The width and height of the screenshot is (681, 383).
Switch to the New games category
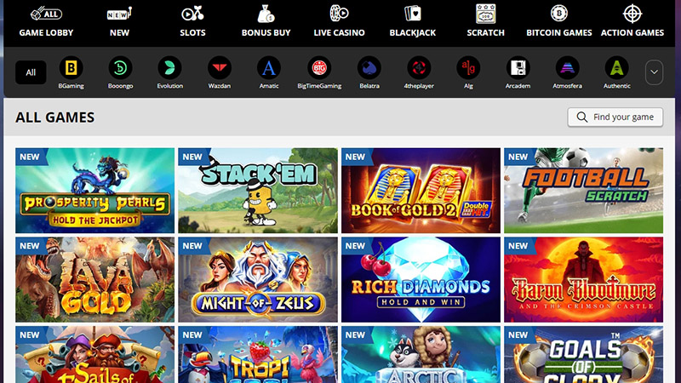[x=119, y=22]
